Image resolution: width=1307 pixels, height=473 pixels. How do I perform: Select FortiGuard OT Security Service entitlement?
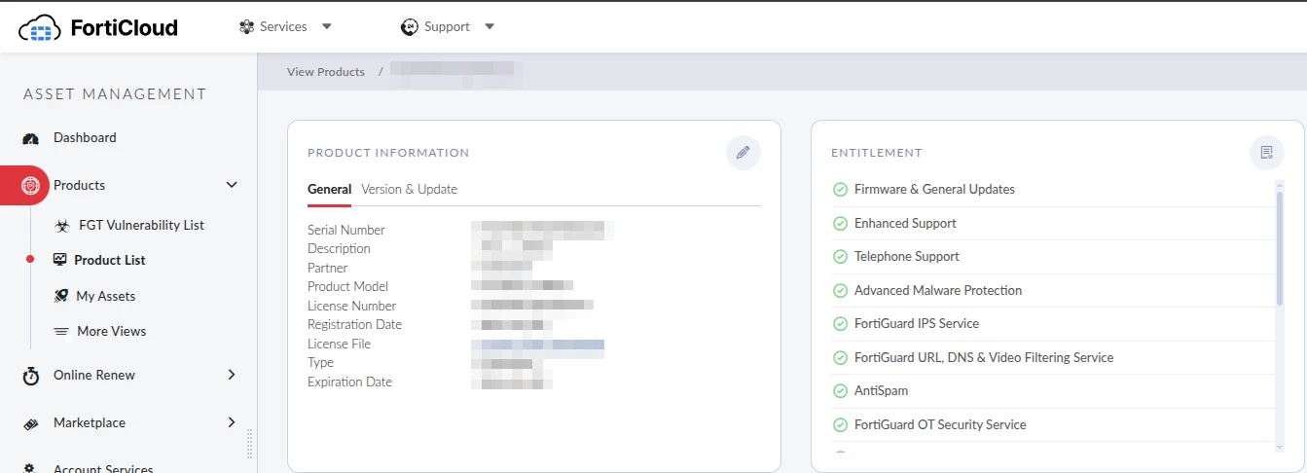click(940, 424)
